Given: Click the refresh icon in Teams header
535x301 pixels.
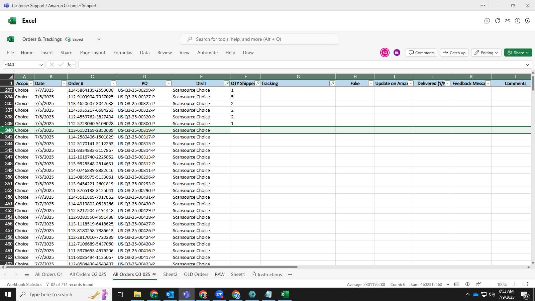Looking at the screenshot, I should coord(498,21).
